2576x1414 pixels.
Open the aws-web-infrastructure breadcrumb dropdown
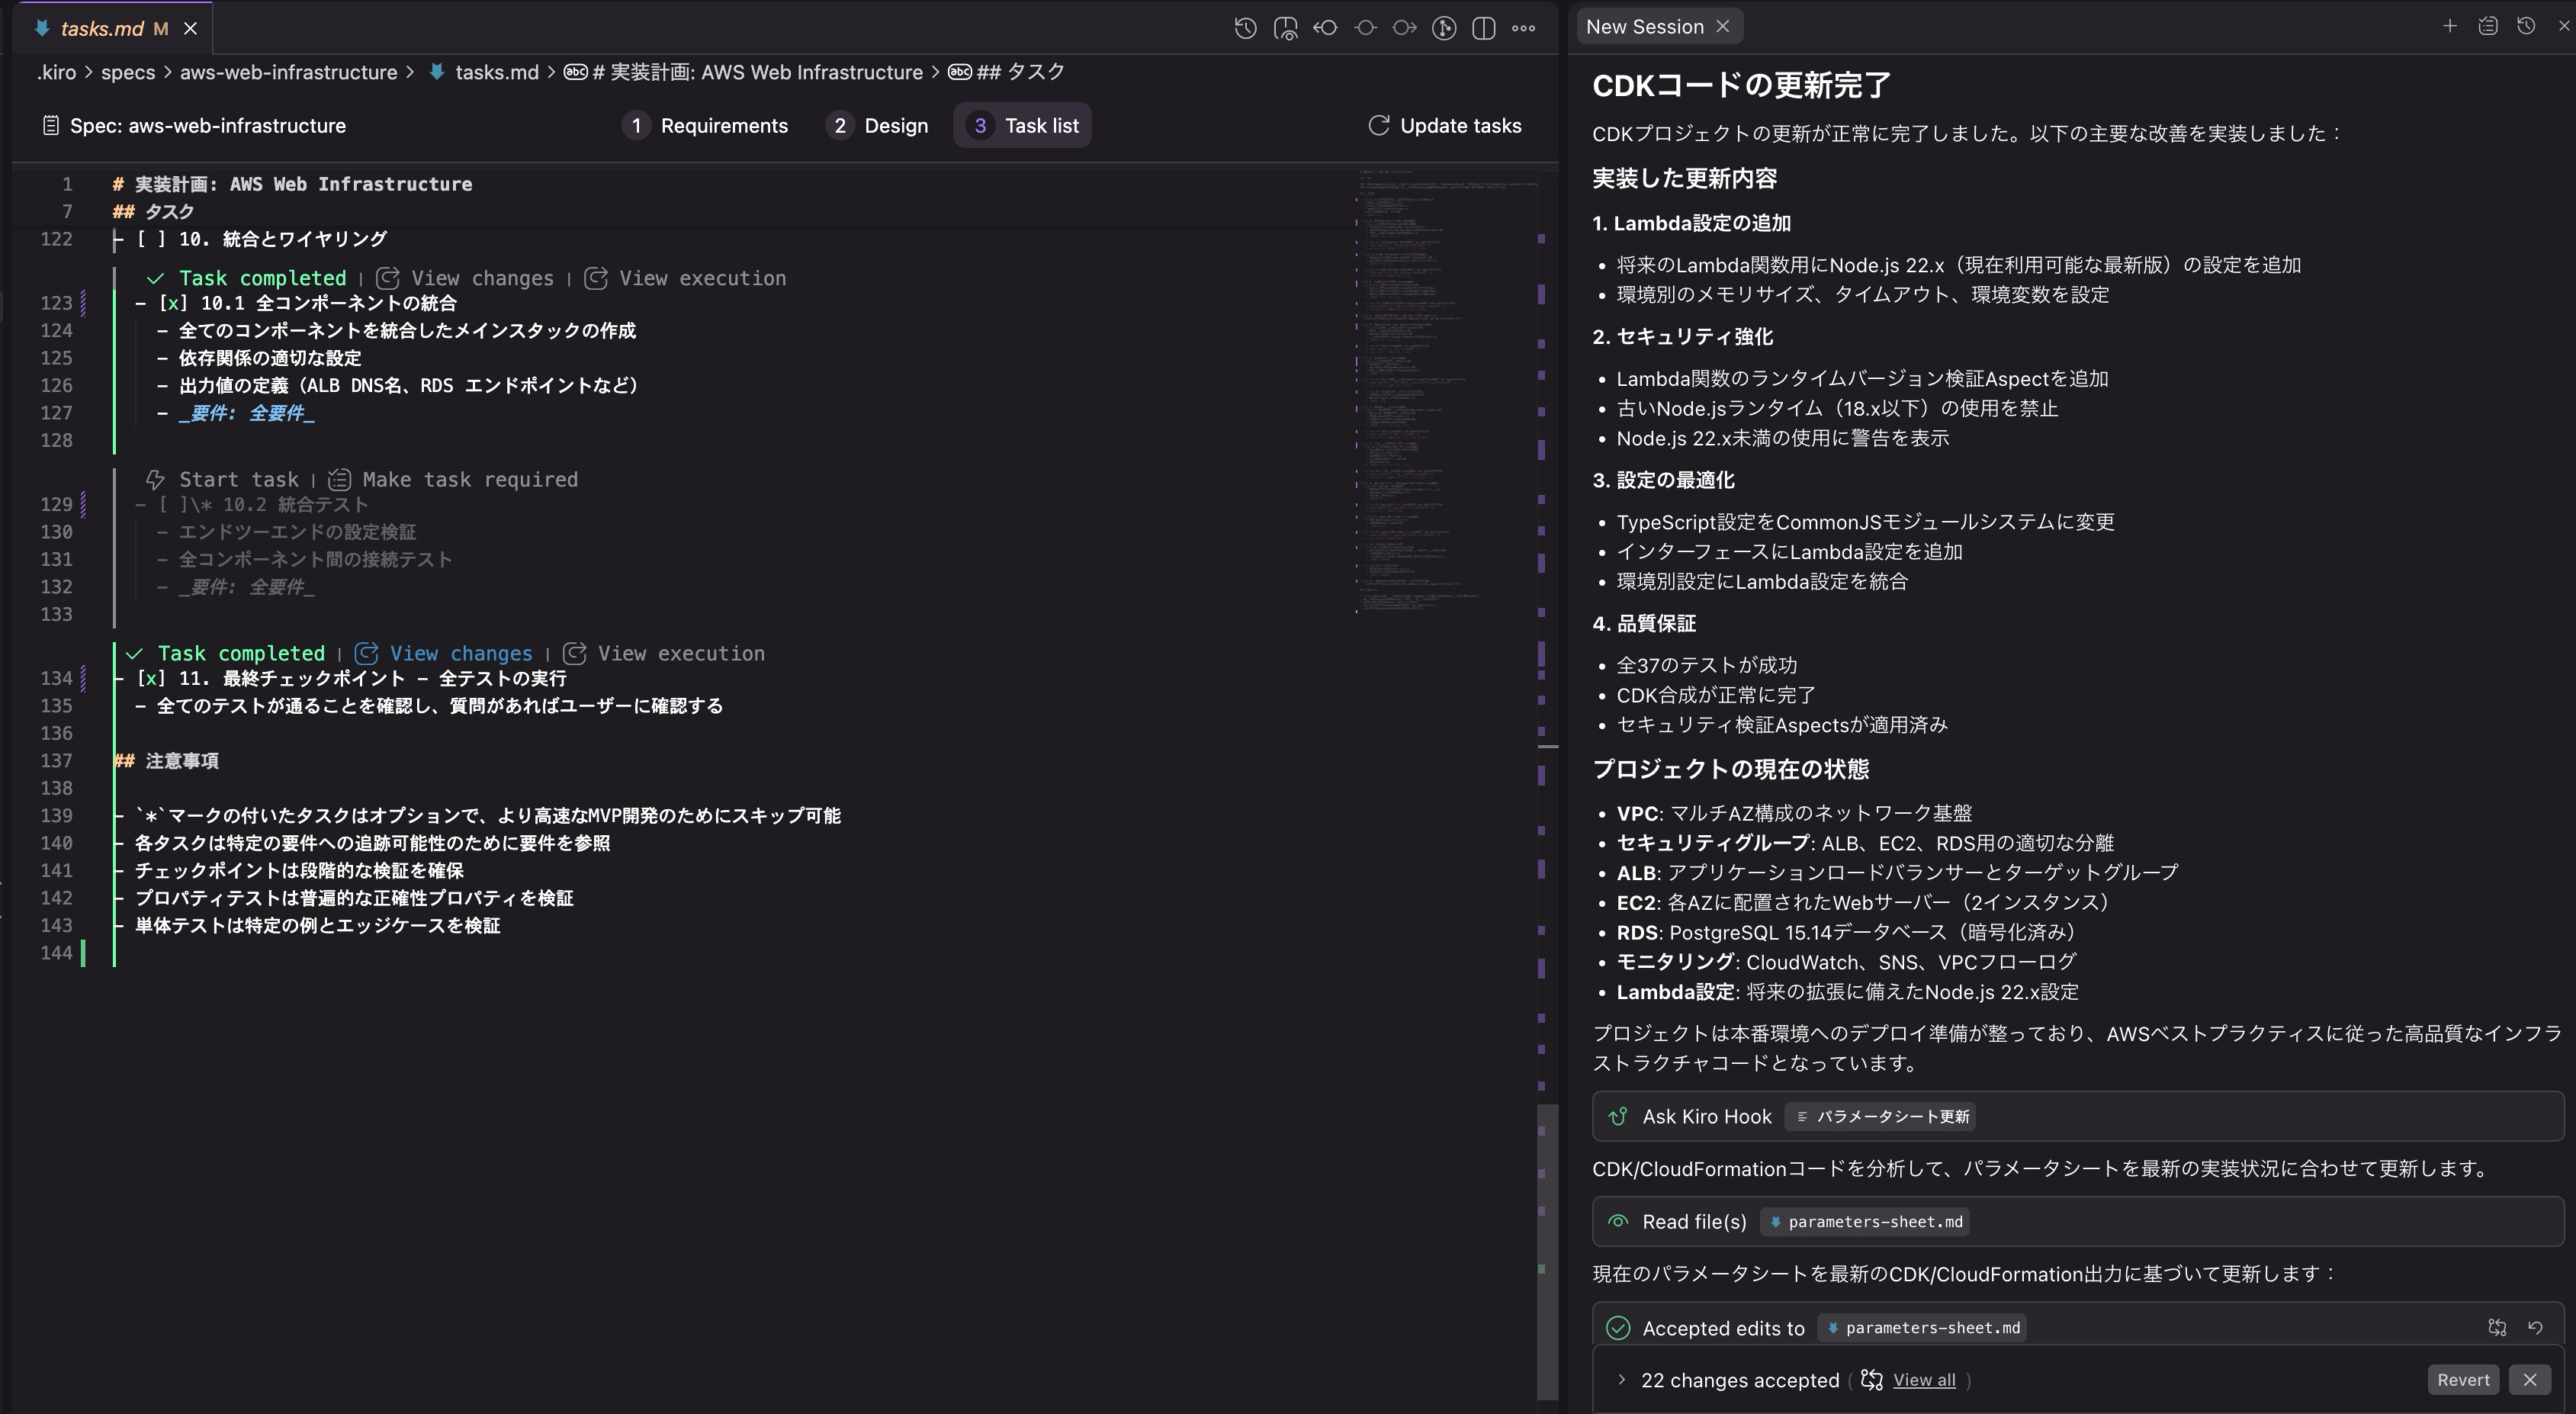click(288, 71)
